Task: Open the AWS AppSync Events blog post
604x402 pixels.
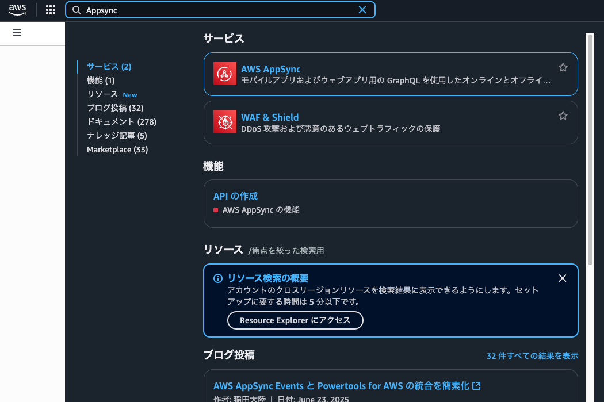Action: (x=342, y=385)
